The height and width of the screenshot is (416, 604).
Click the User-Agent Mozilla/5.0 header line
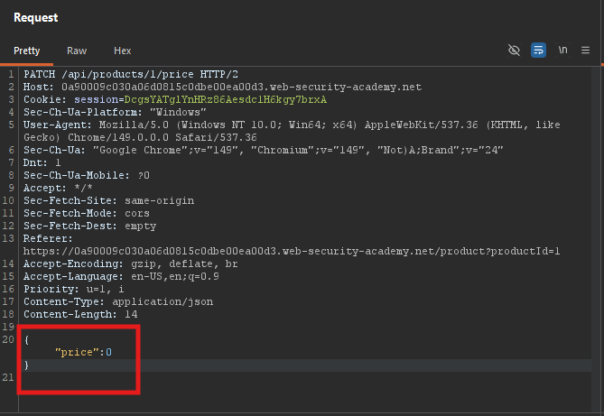292,125
